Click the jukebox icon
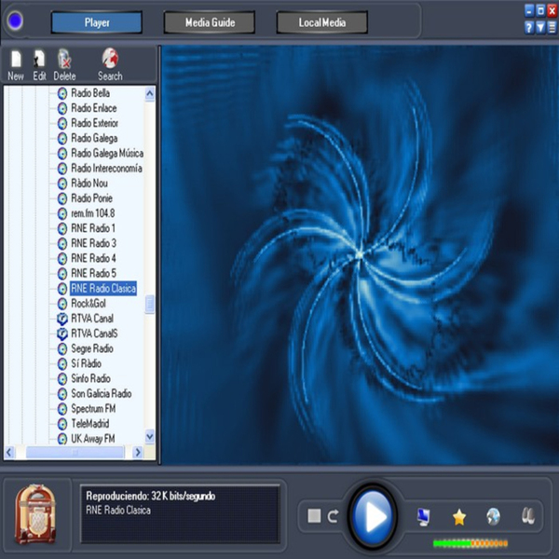559x559 pixels. coord(35,514)
